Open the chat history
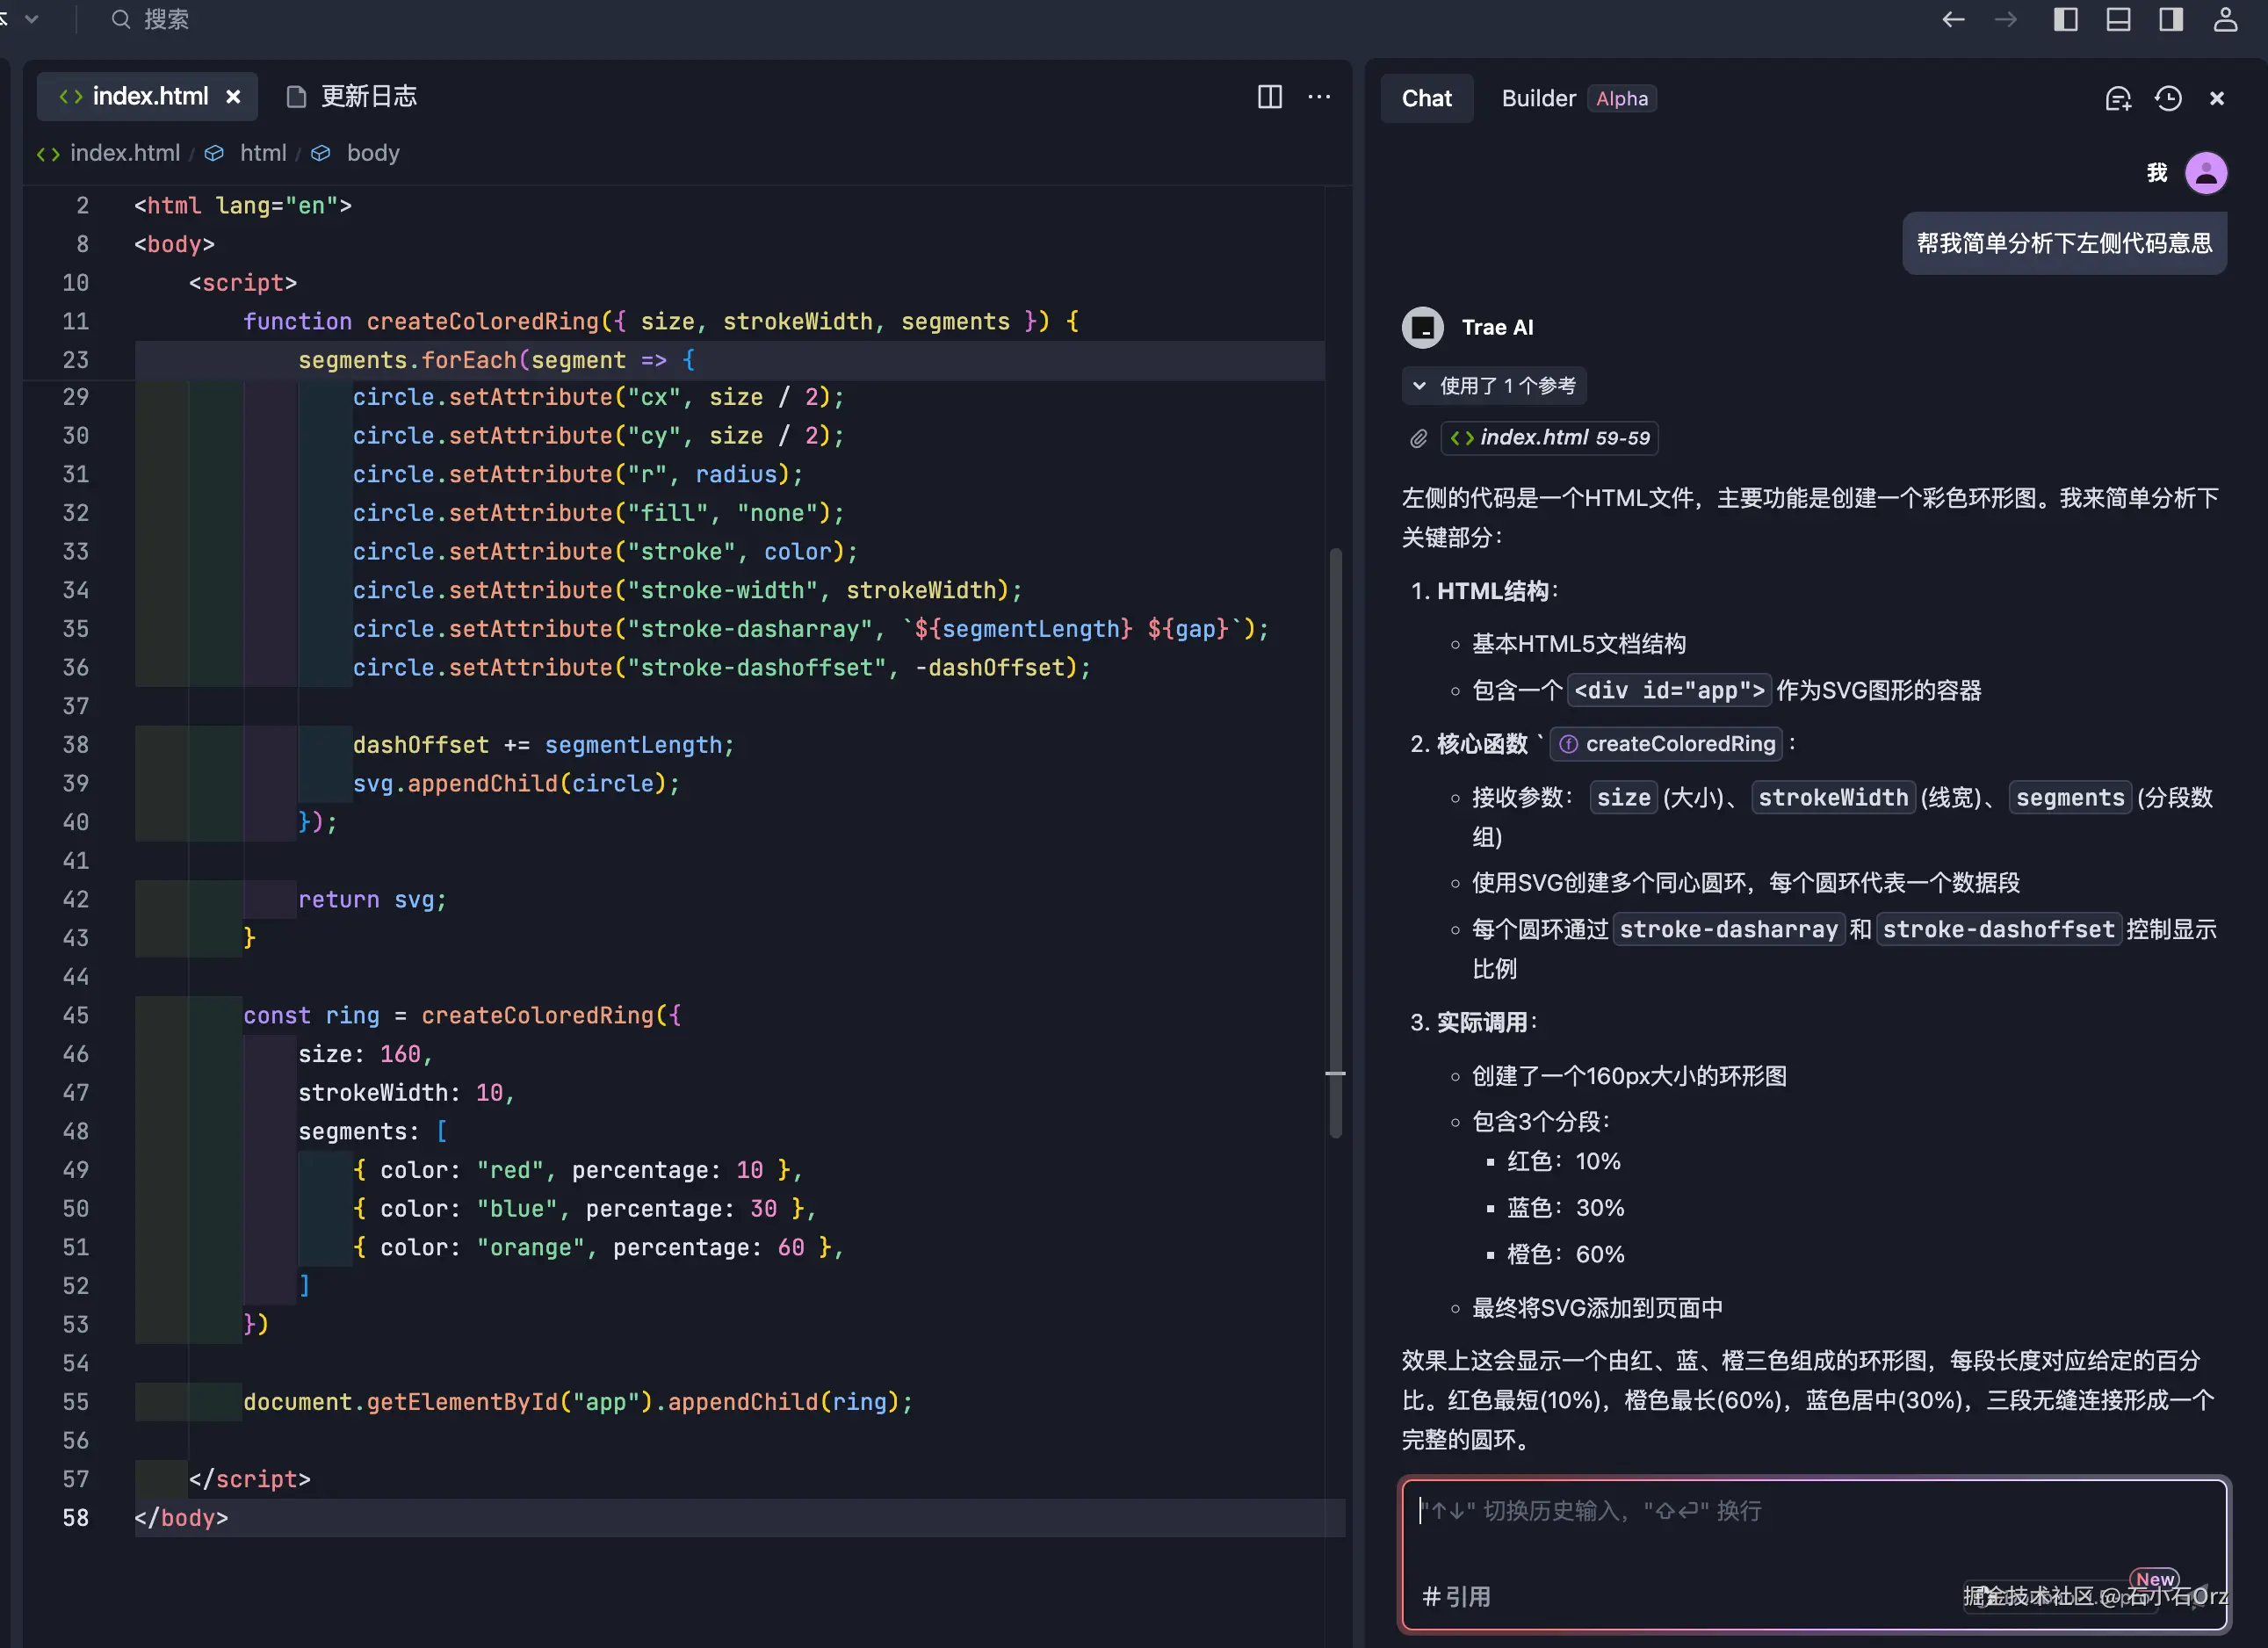The width and height of the screenshot is (2268, 1648). click(x=2167, y=98)
